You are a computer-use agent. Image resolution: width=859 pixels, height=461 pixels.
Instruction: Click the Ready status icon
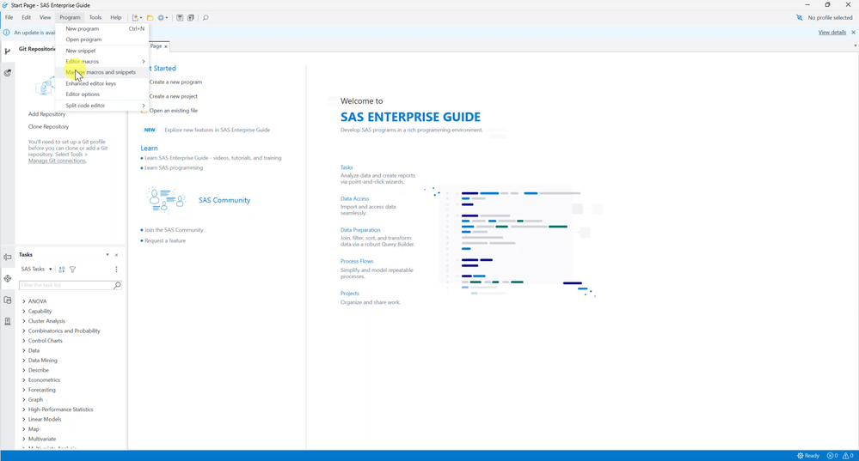click(800, 456)
